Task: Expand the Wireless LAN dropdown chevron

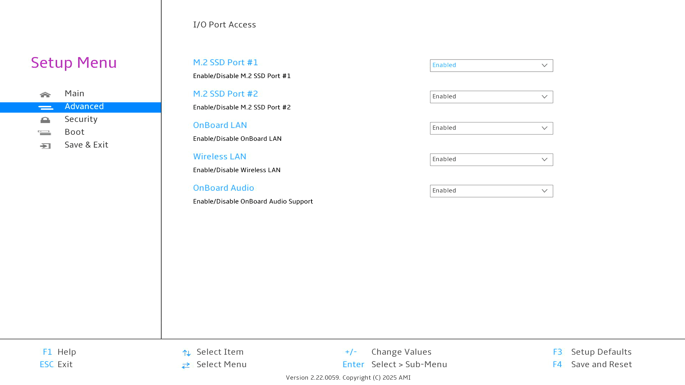Action: (544, 160)
